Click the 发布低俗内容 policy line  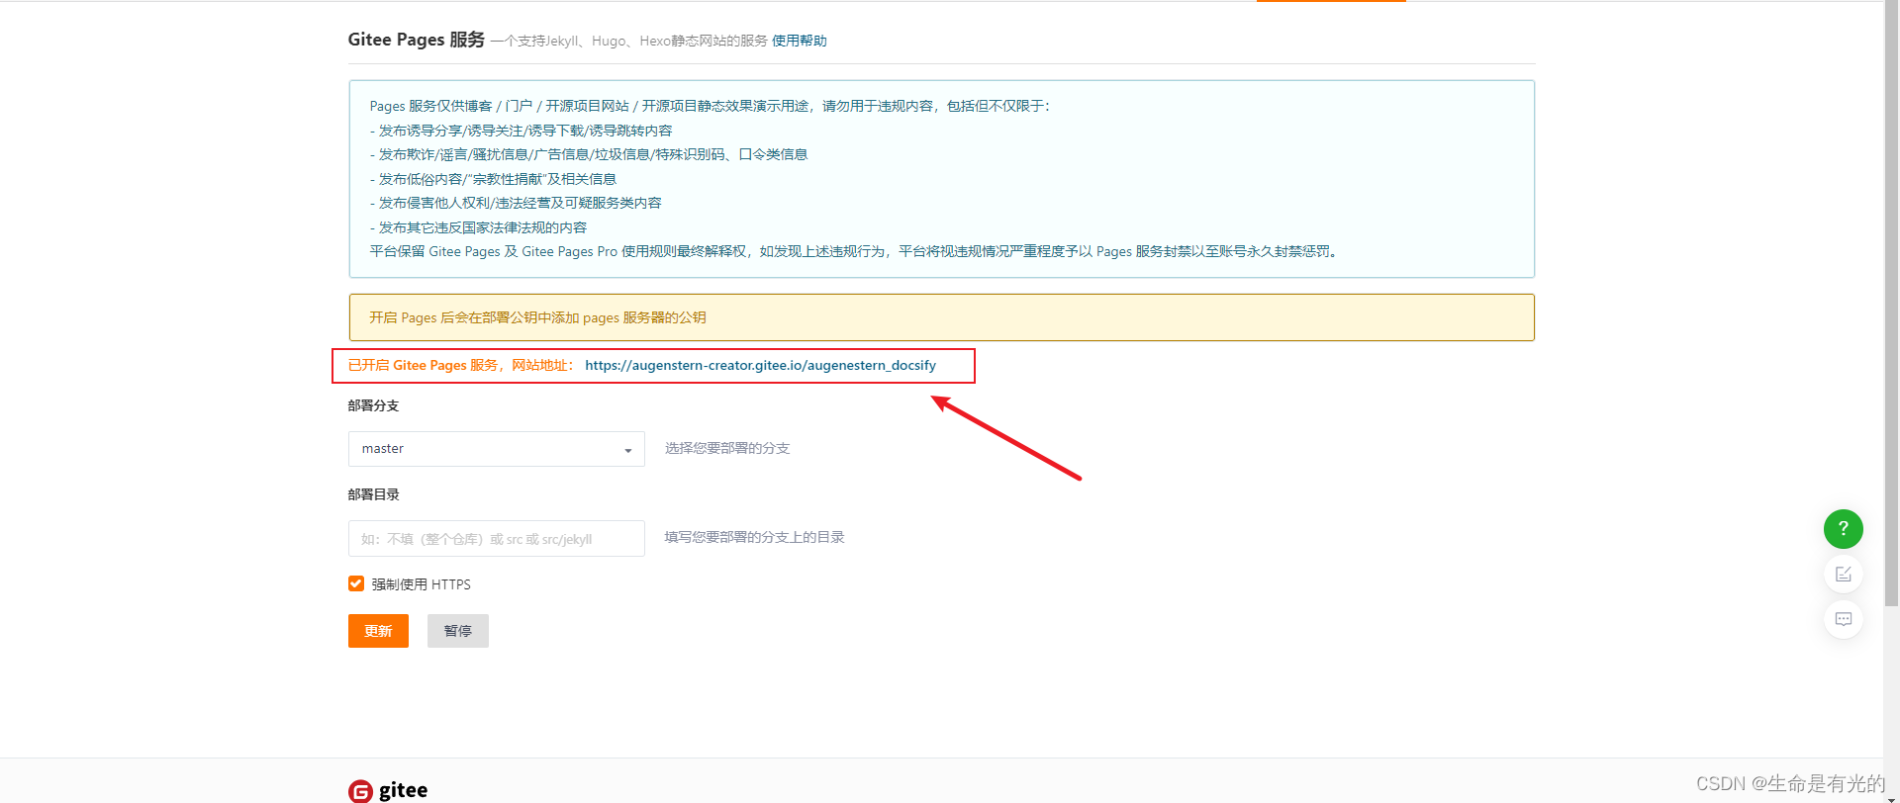pyautogui.click(x=493, y=179)
